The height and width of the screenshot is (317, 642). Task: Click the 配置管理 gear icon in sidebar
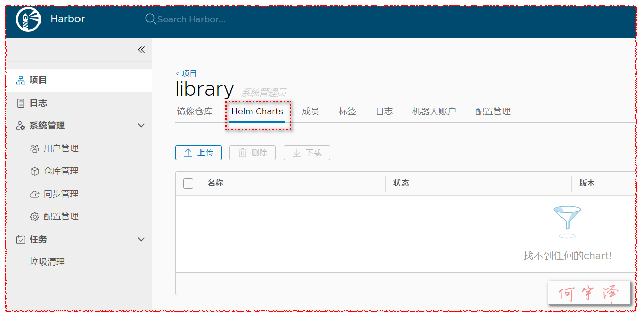pyautogui.click(x=34, y=217)
